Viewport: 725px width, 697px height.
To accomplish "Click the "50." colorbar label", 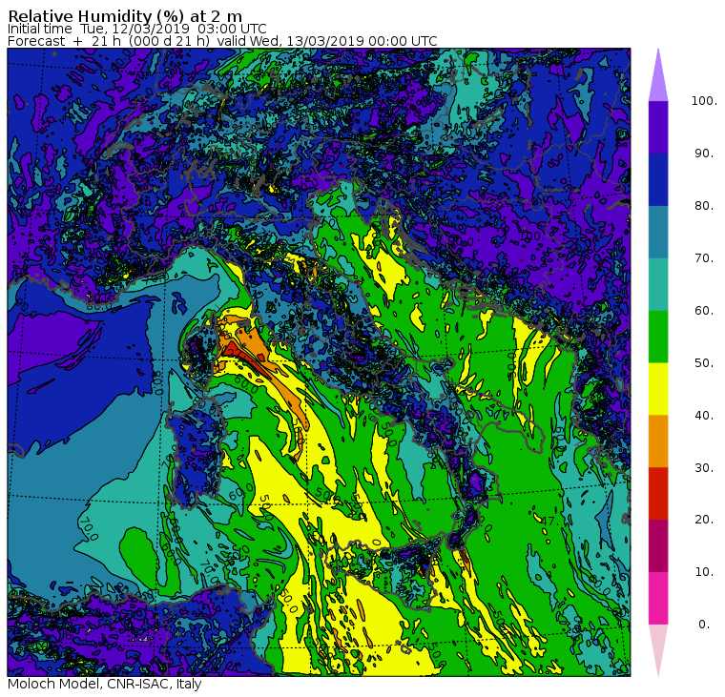I will (704, 363).
